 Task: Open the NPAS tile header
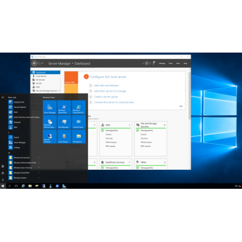151,162
